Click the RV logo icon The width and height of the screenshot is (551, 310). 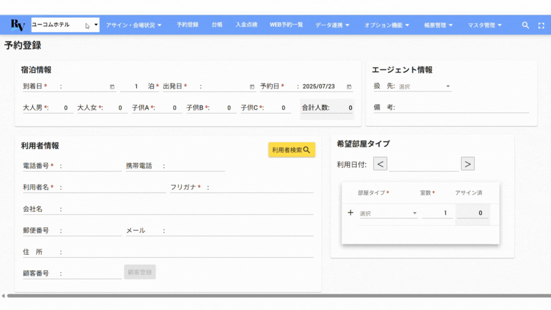pos(18,25)
